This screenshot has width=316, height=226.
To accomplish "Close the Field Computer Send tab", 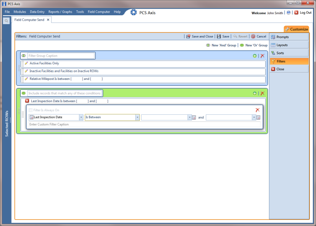I will [x=48, y=20].
